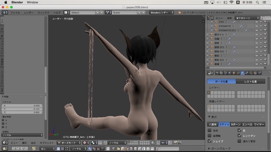Toggle the Z axis constraint checkbox

coord(3,127)
